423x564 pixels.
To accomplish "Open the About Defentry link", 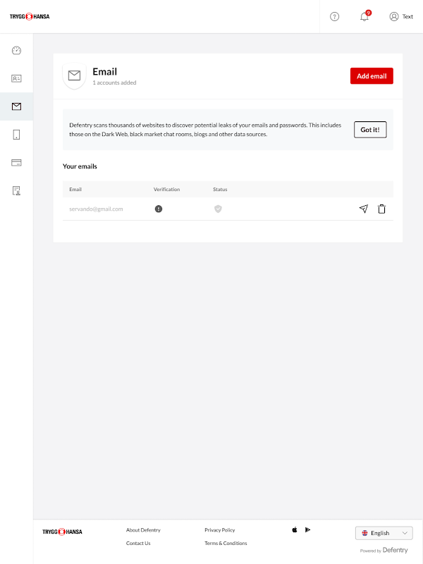I will click(x=143, y=530).
